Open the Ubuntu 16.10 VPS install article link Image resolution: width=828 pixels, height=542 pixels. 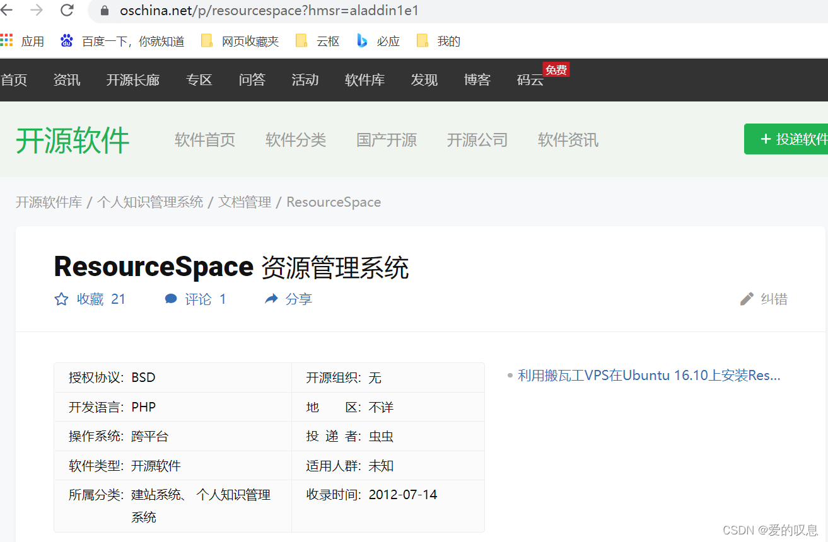tap(649, 376)
